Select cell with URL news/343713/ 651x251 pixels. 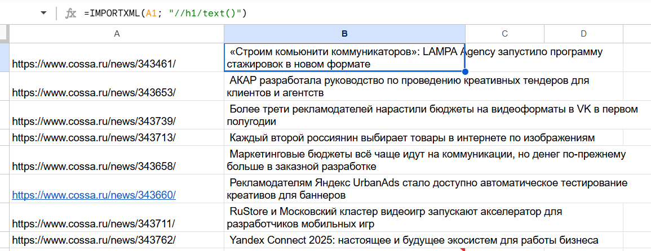117,137
